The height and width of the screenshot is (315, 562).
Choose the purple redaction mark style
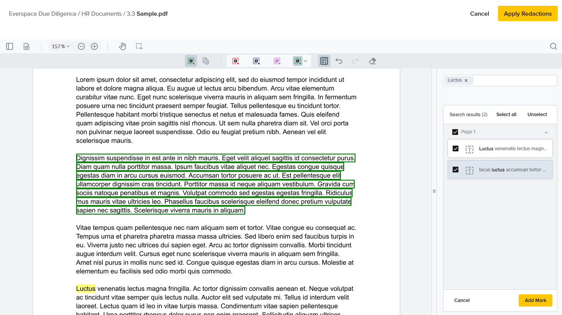pos(277,61)
